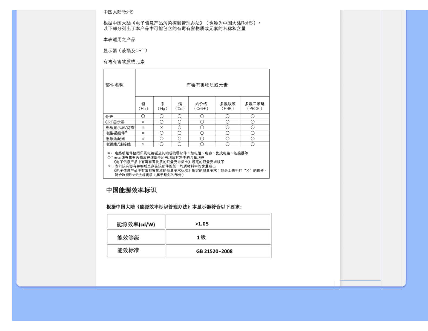
Task: Select the 液晶显示屏/灯管 row label
Action: point(120,128)
